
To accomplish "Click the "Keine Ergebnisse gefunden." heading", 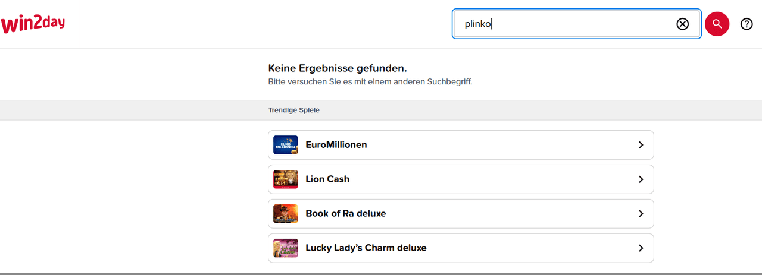I will coord(338,68).
